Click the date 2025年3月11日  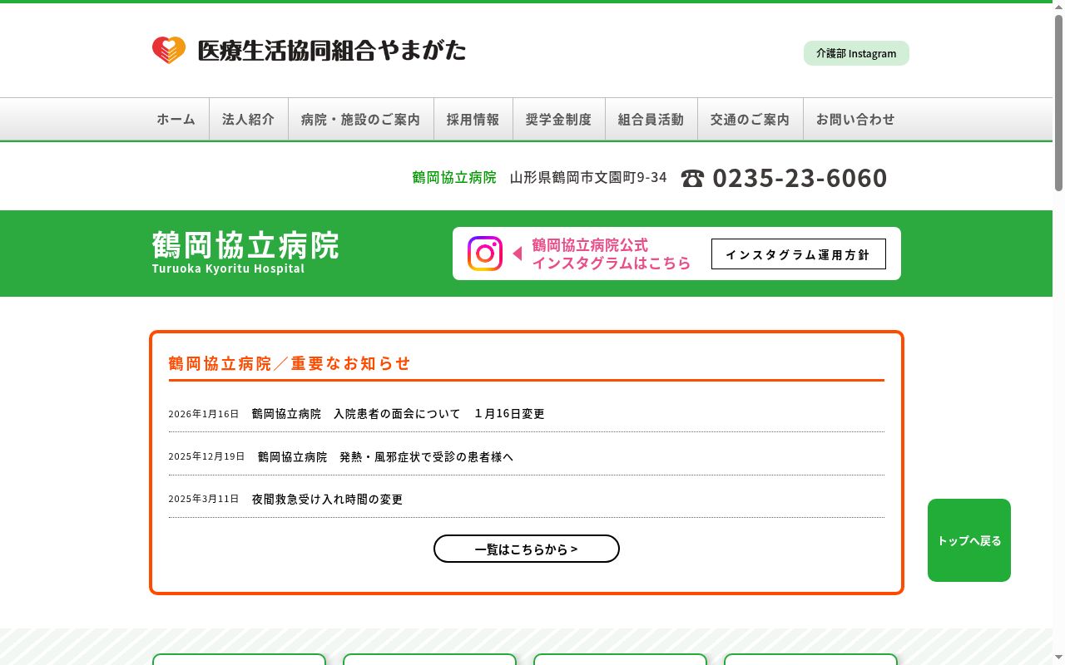coord(204,499)
